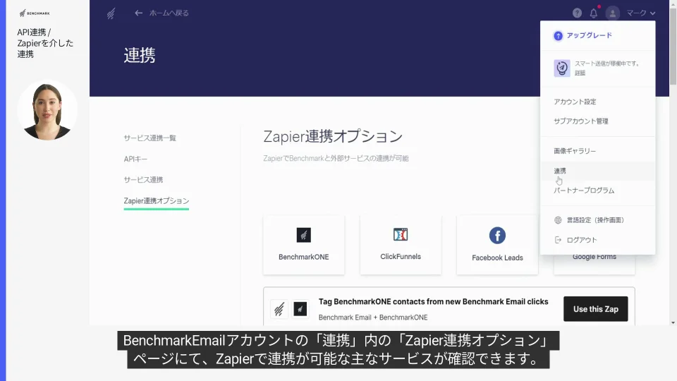Click the Benchmark Email + BenchmarkONE subtitle
Image resolution: width=677 pixels, height=381 pixels.
point(373,317)
